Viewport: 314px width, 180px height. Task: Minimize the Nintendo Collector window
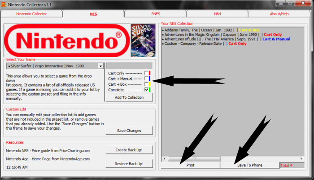[281, 4]
